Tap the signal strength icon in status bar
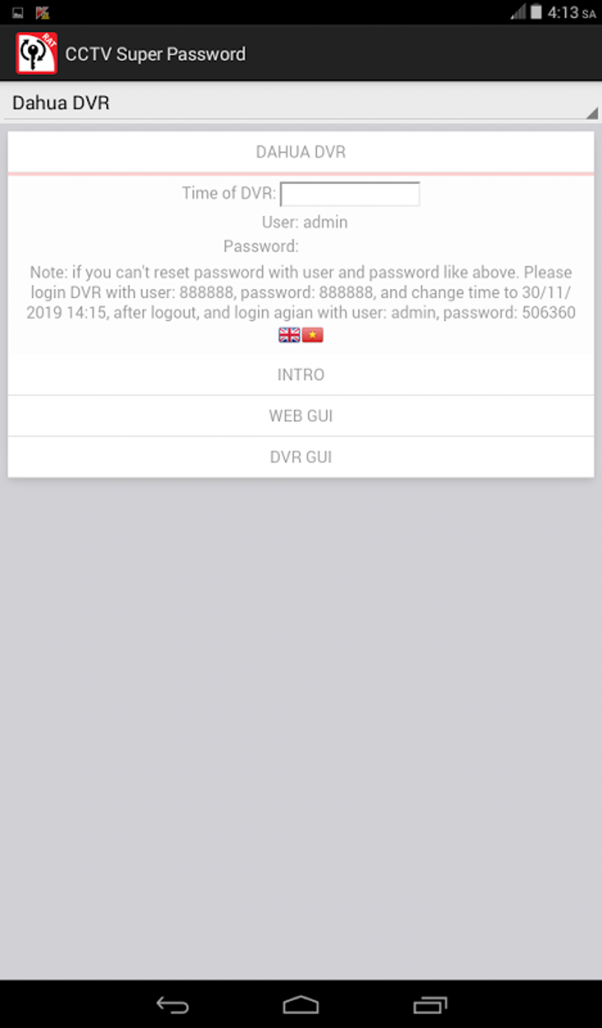The width and height of the screenshot is (602, 1028). coord(518,12)
